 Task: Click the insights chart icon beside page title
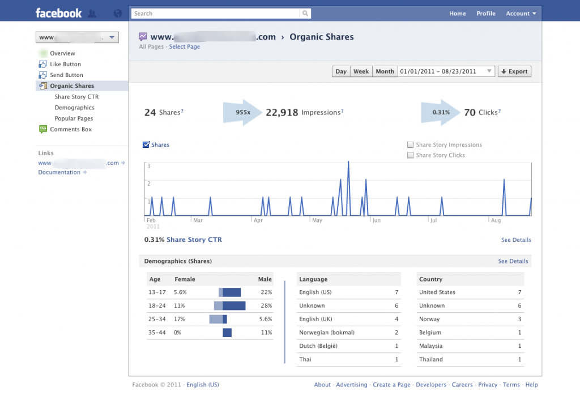143,37
